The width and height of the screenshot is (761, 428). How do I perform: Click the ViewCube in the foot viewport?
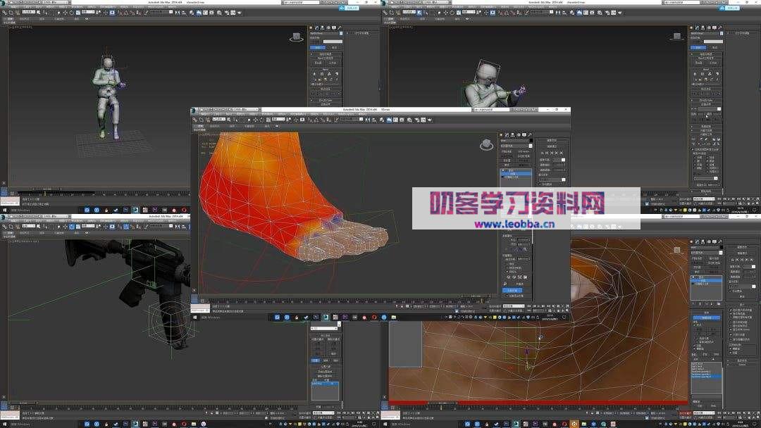[x=486, y=144]
